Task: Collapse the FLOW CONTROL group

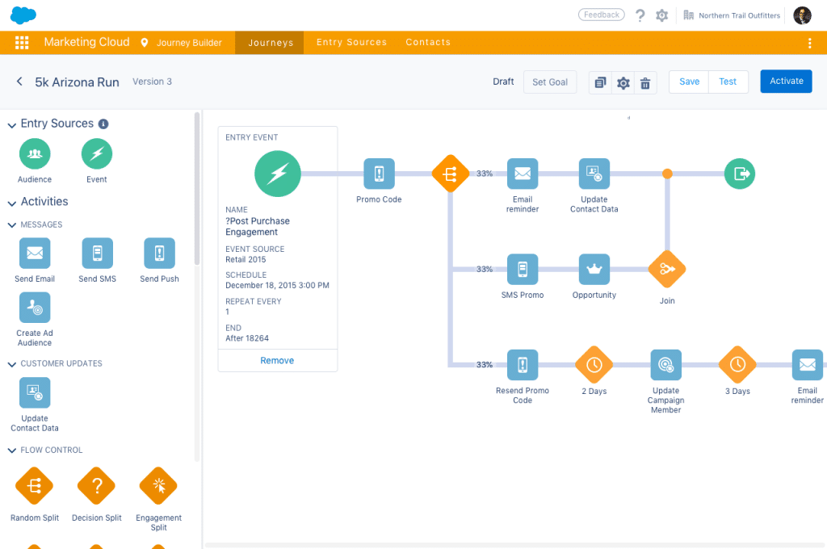Action: [x=11, y=451]
